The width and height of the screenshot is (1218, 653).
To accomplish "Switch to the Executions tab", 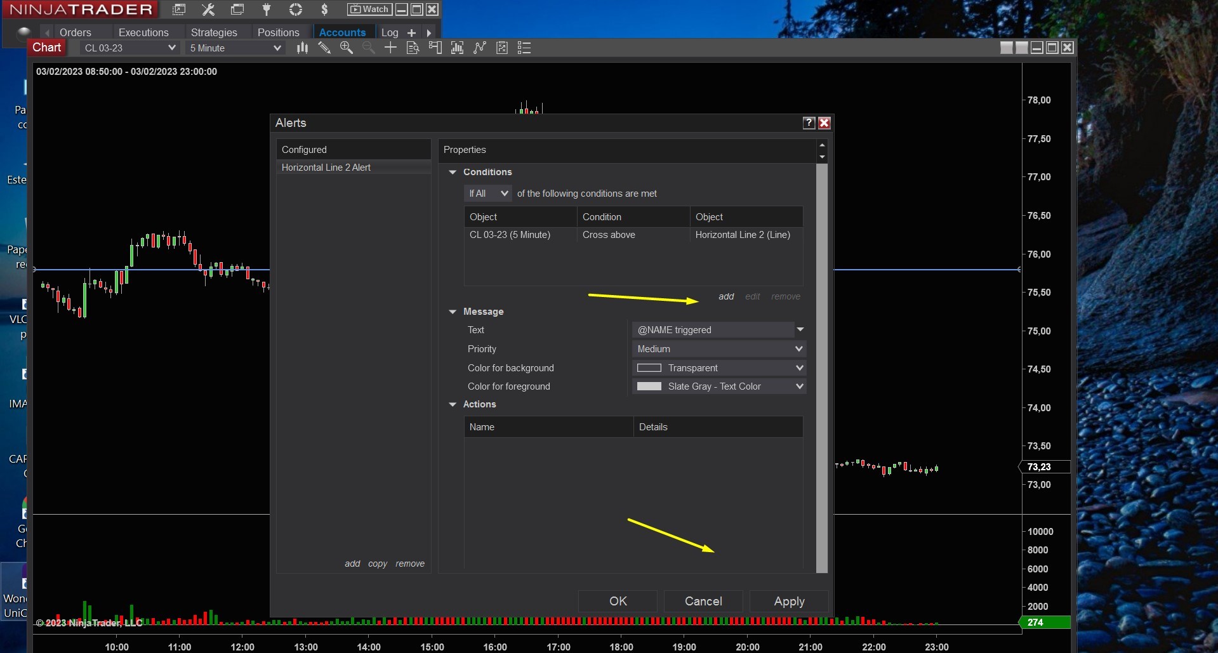I will (143, 32).
